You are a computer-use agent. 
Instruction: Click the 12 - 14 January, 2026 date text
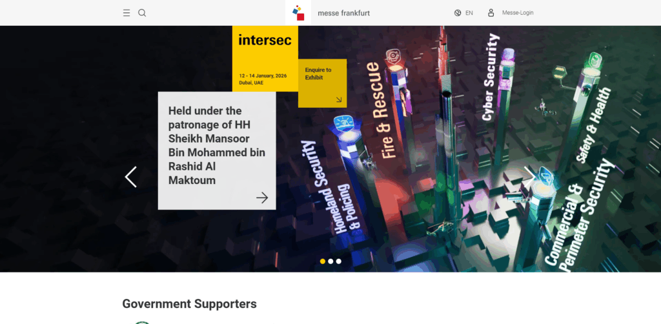(x=263, y=76)
